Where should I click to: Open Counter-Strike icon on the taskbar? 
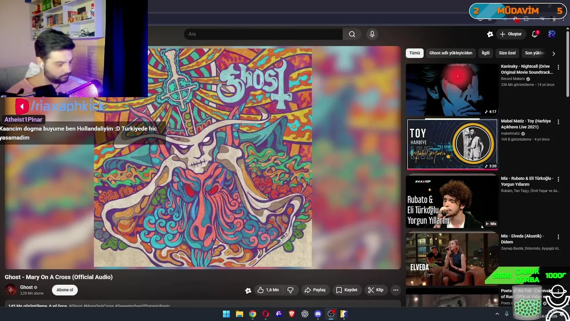[344, 314]
